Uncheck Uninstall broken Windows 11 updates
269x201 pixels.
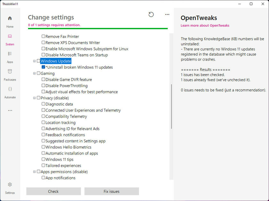pyautogui.click(x=44, y=67)
